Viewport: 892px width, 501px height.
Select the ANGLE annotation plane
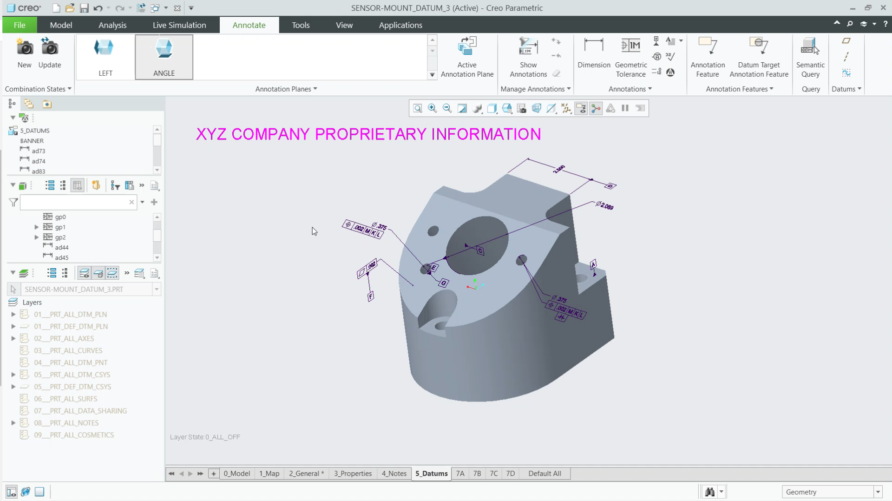164,57
